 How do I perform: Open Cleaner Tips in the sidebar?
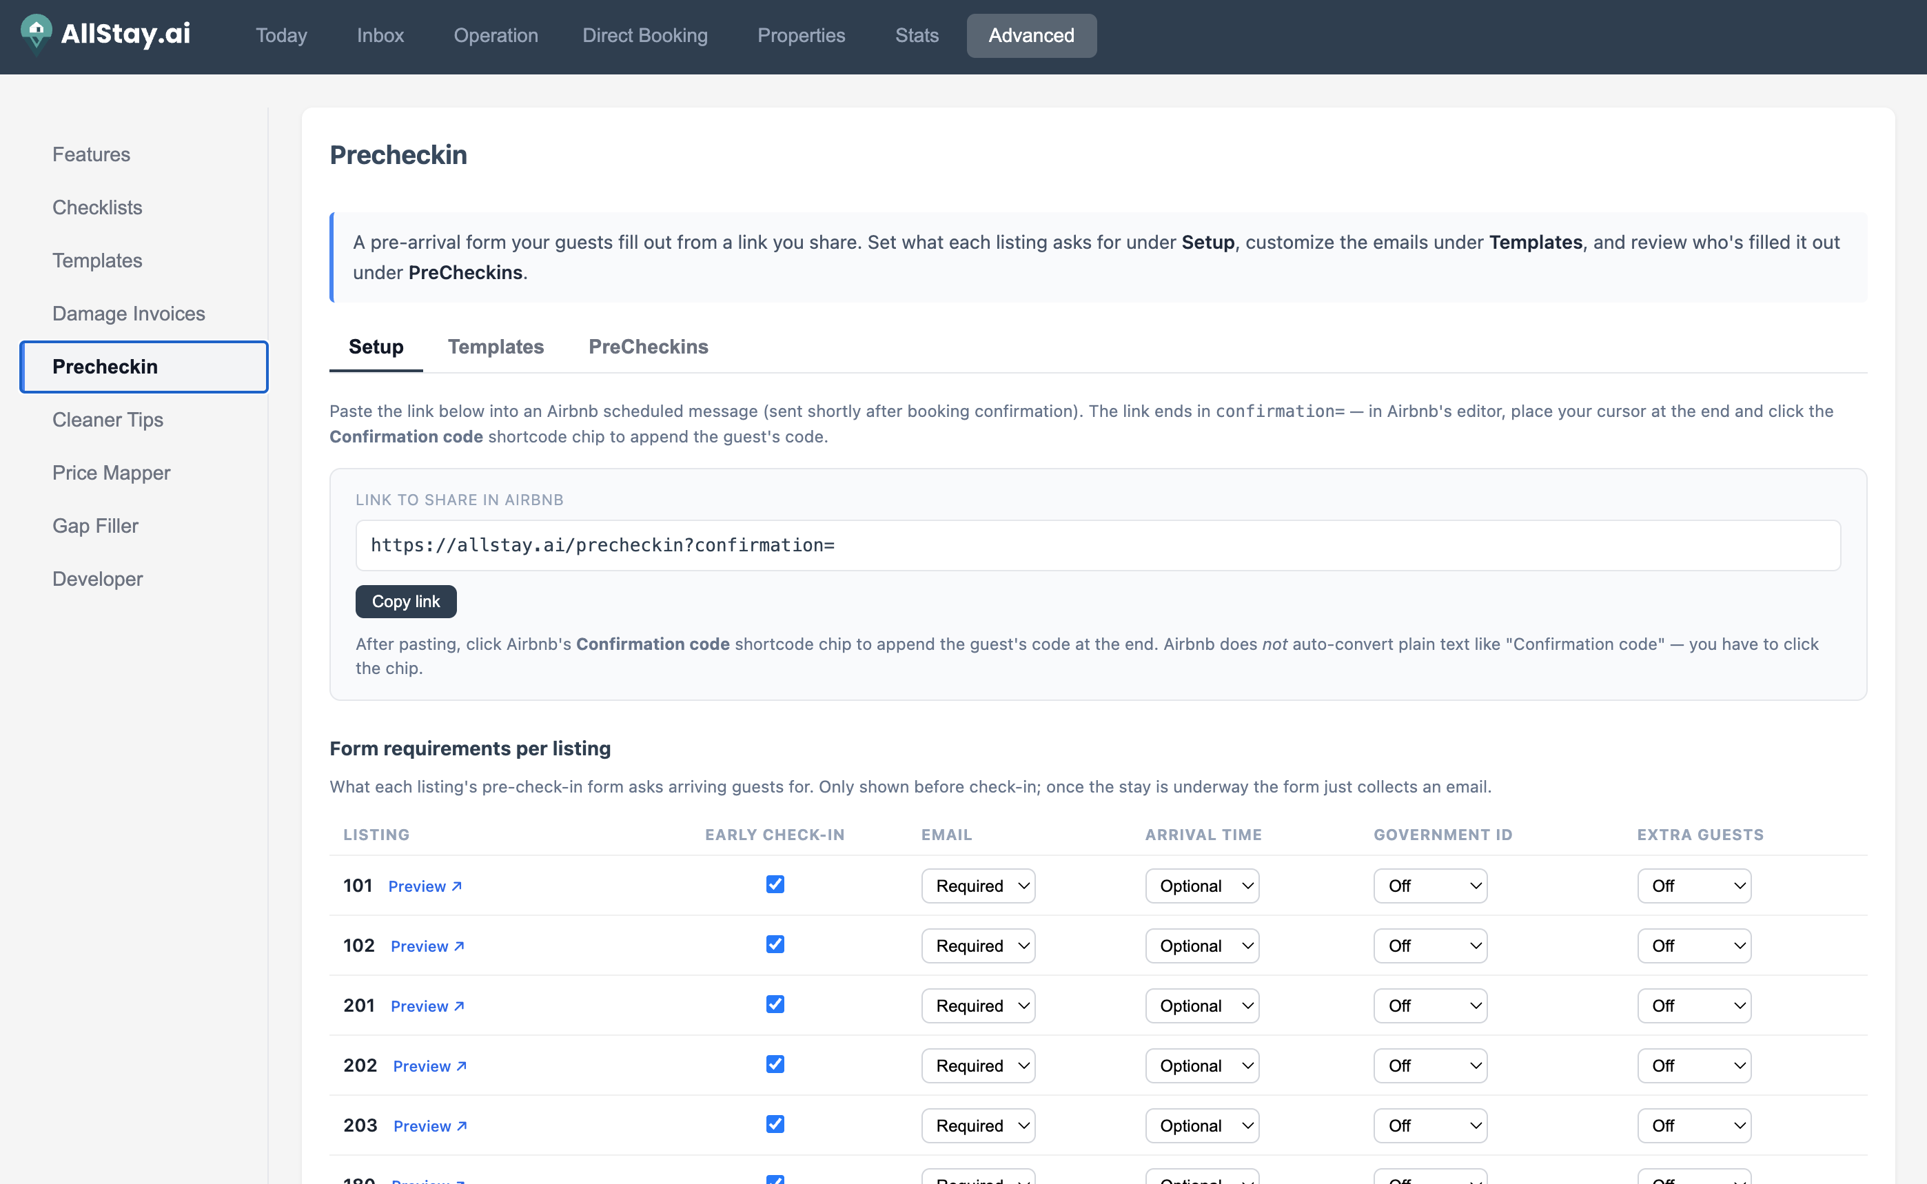108,420
